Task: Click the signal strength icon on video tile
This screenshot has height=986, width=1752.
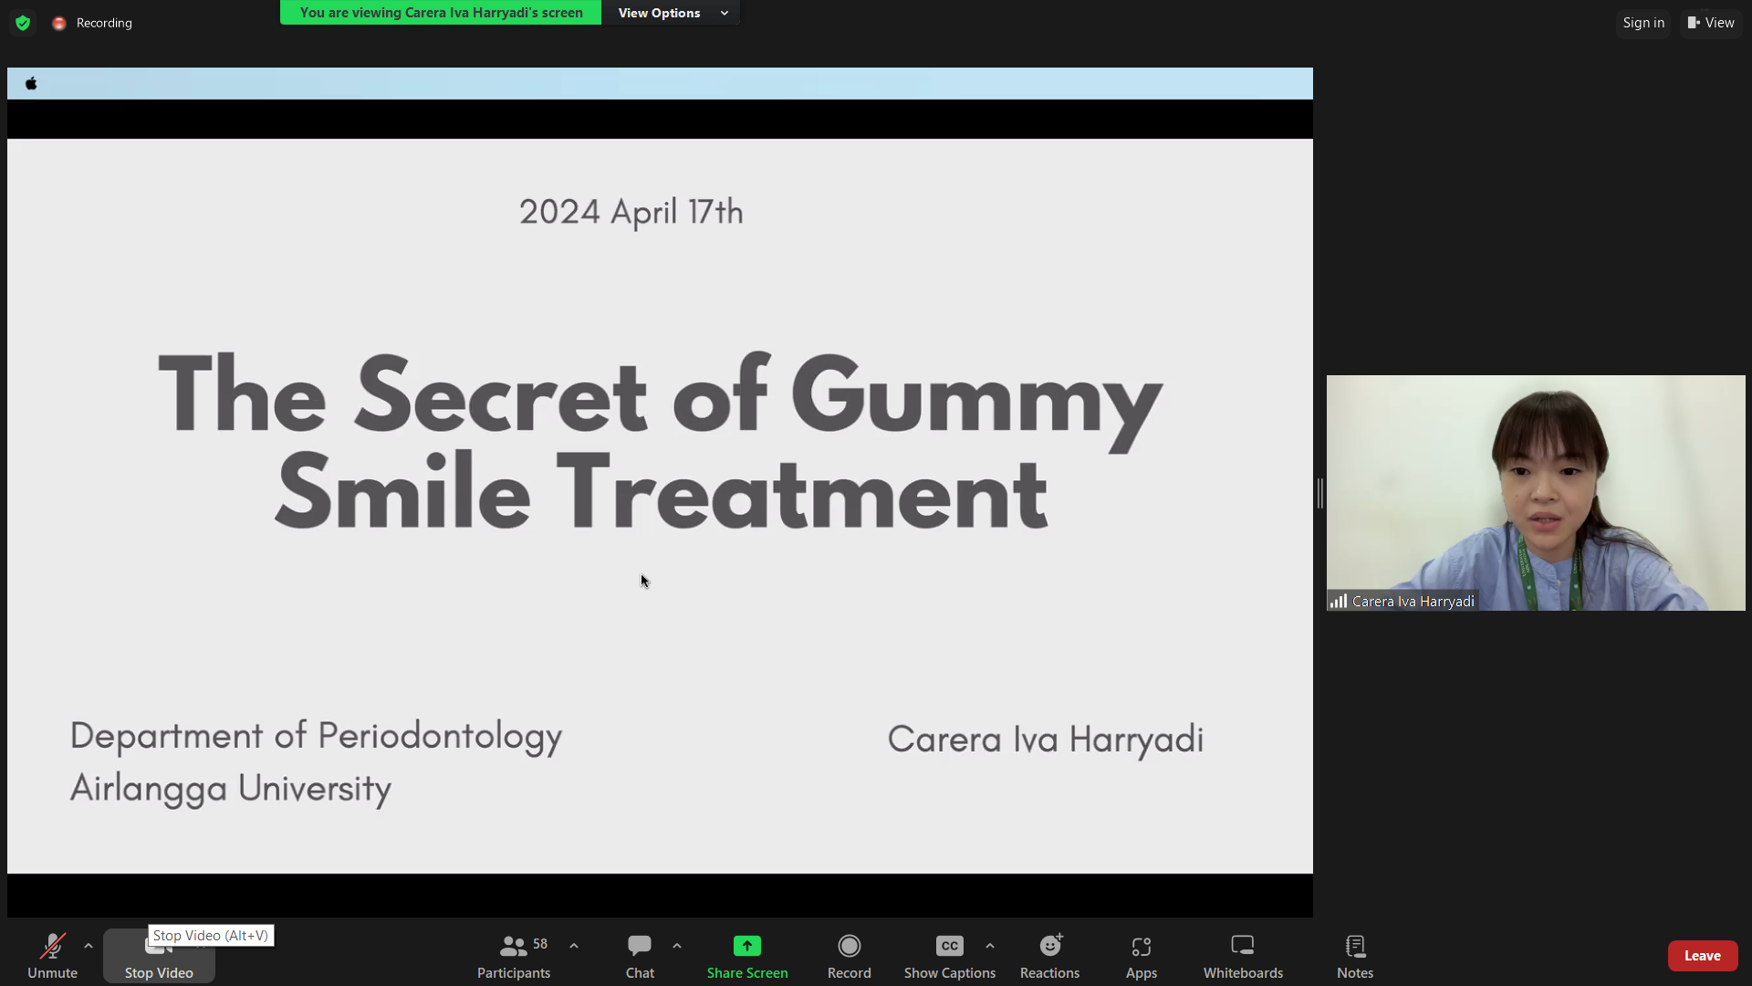Action: point(1338,601)
